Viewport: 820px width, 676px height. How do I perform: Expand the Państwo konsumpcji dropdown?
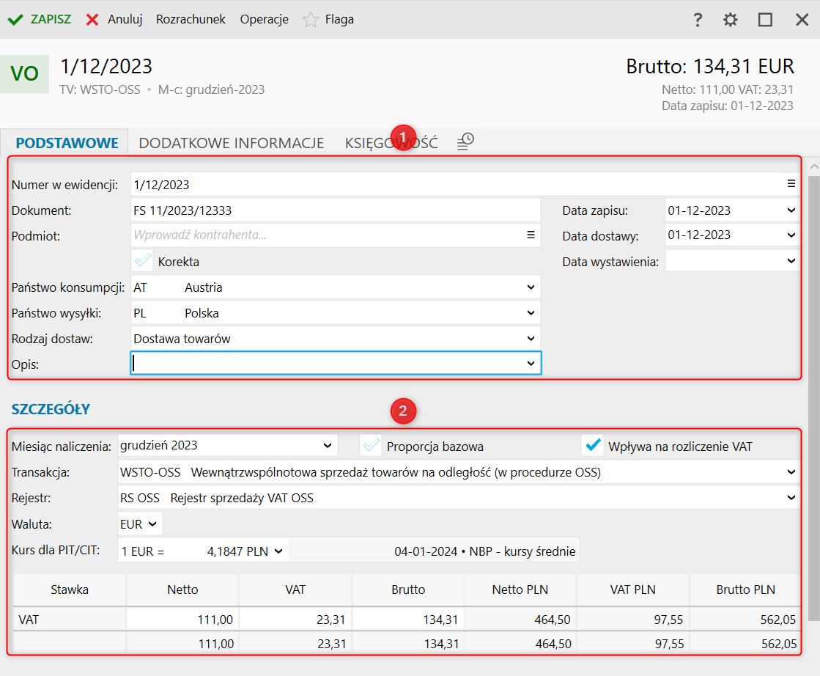point(531,287)
